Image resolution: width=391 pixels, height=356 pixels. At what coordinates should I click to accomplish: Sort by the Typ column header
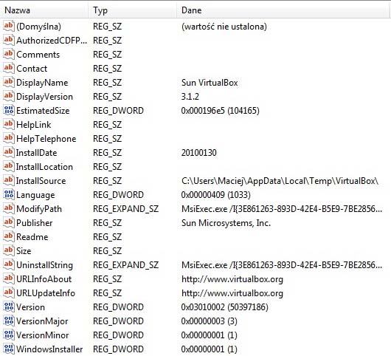point(132,10)
